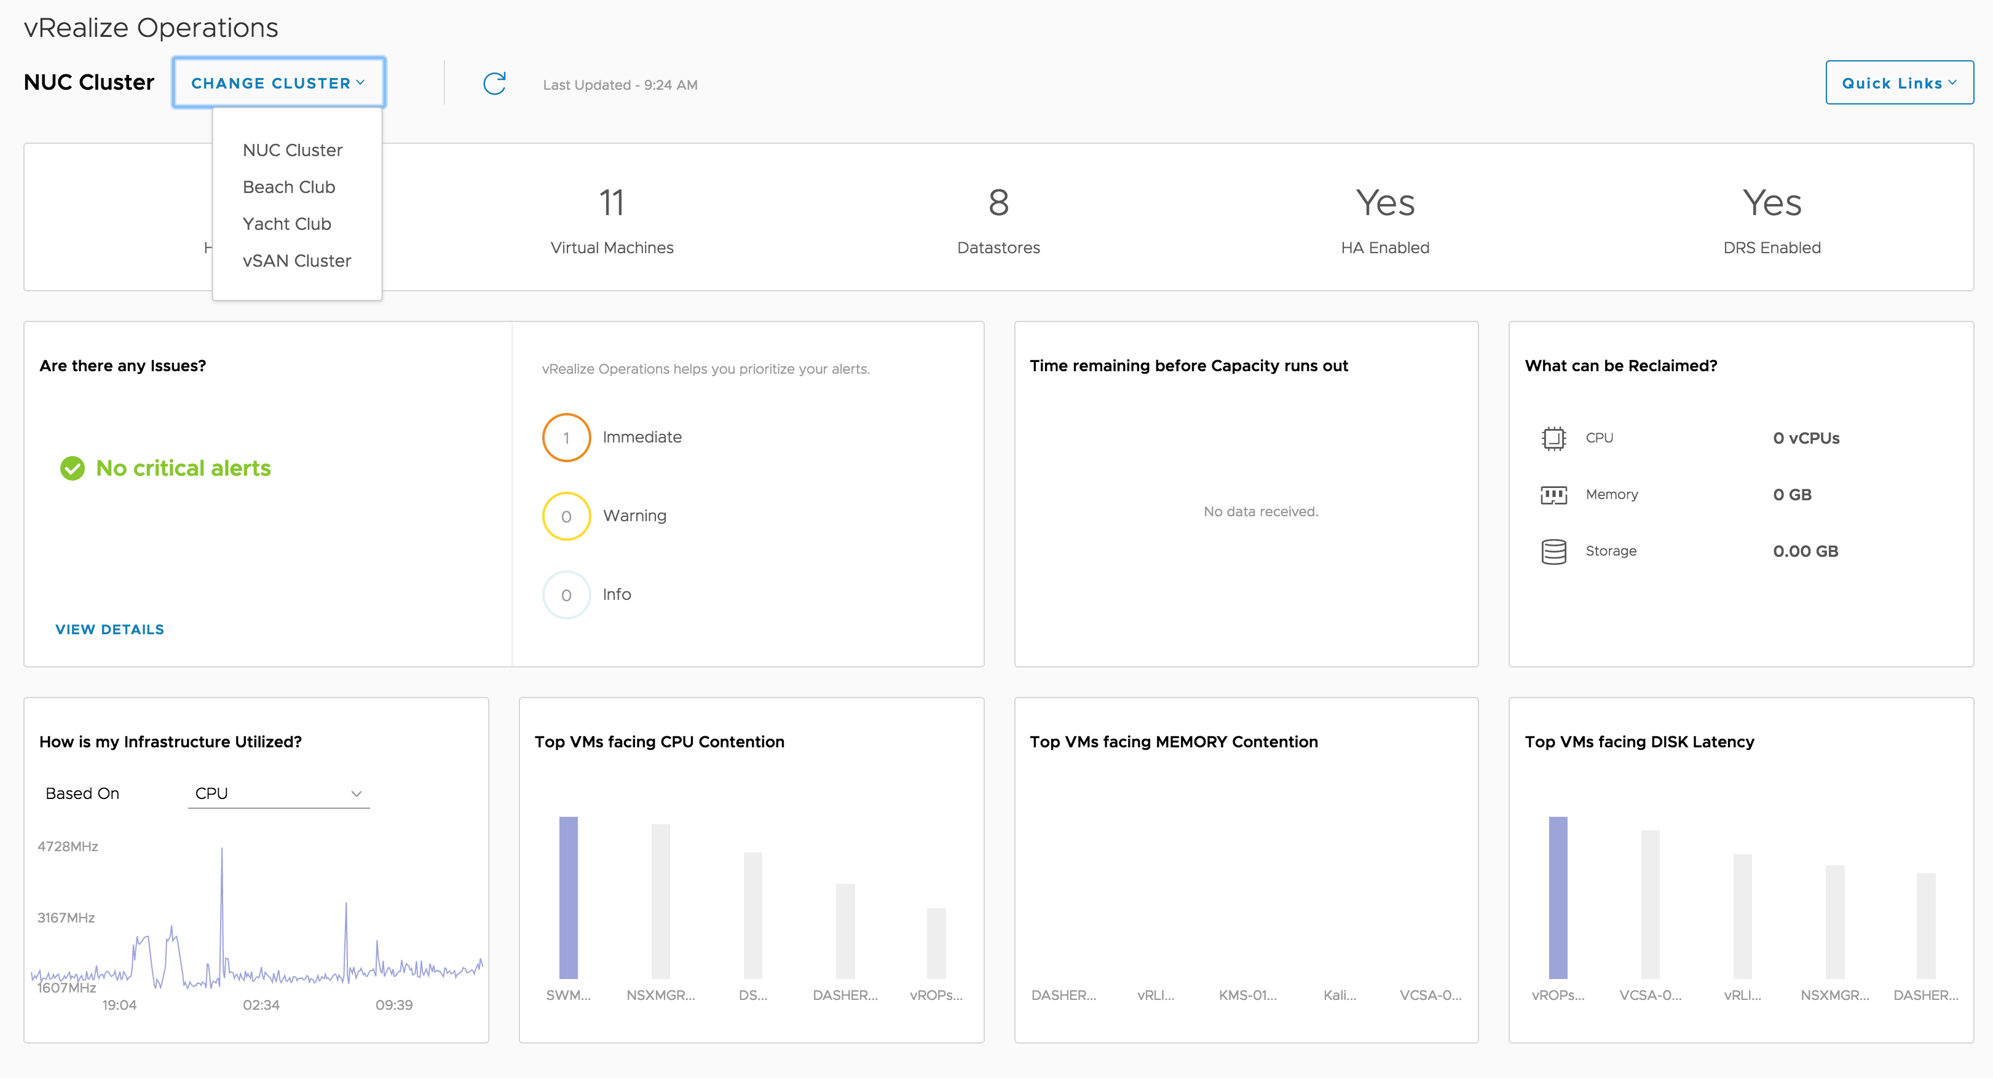The height and width of the screenshot is (1078, 1993).
Task: Click the Are there any Issues? heading
Action: point(123,366)
